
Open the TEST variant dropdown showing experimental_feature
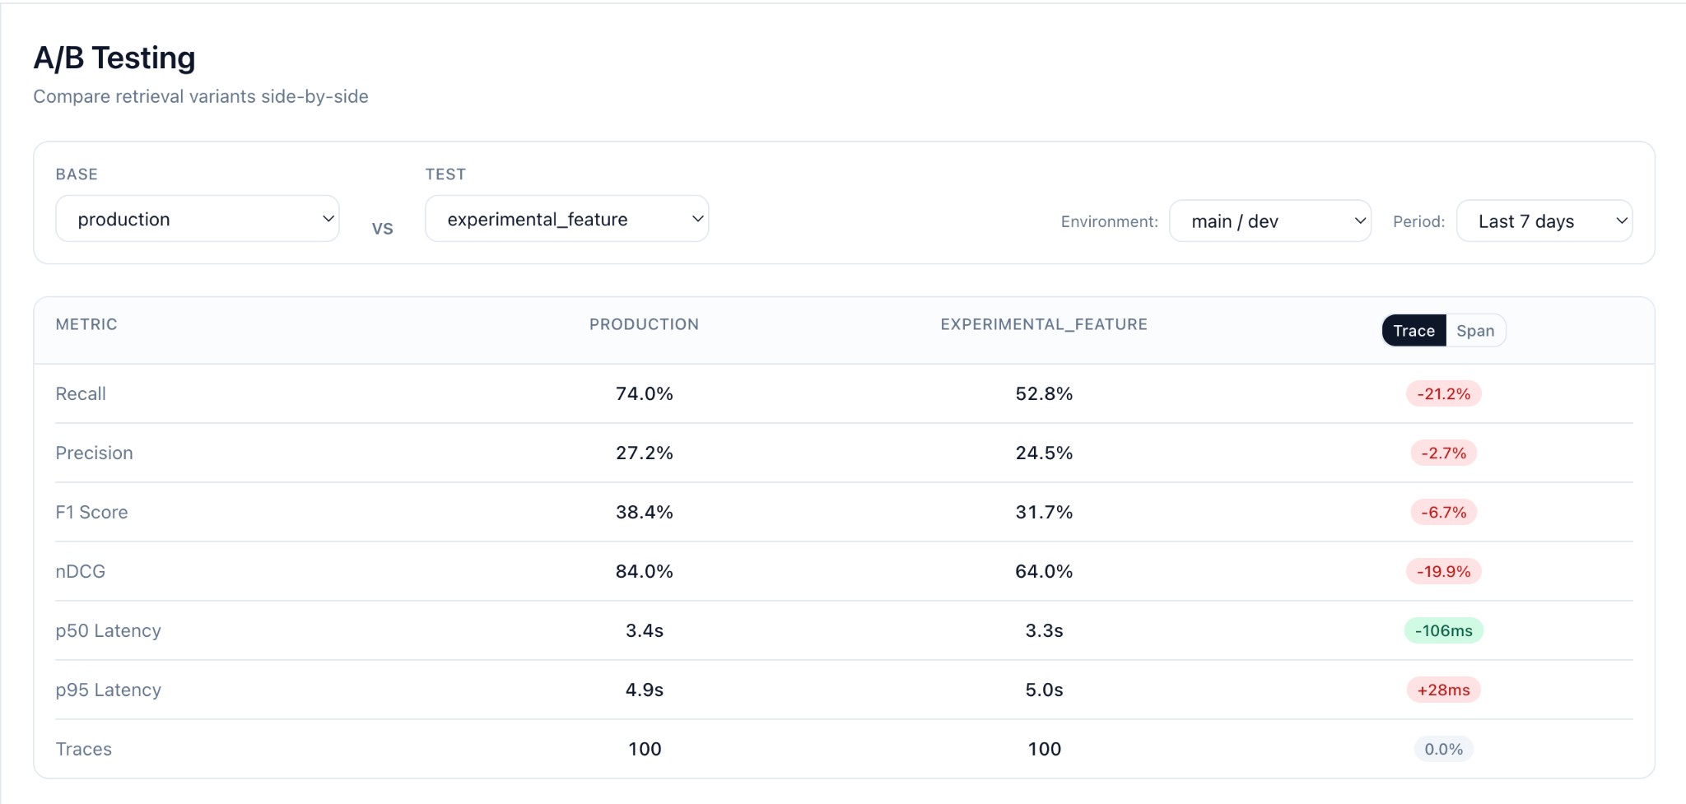tap(566, 218)
